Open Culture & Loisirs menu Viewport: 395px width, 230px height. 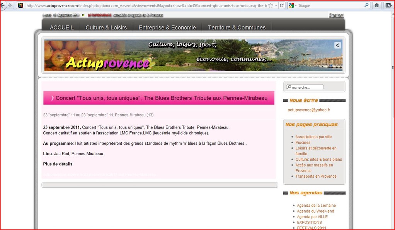[106, 27]
